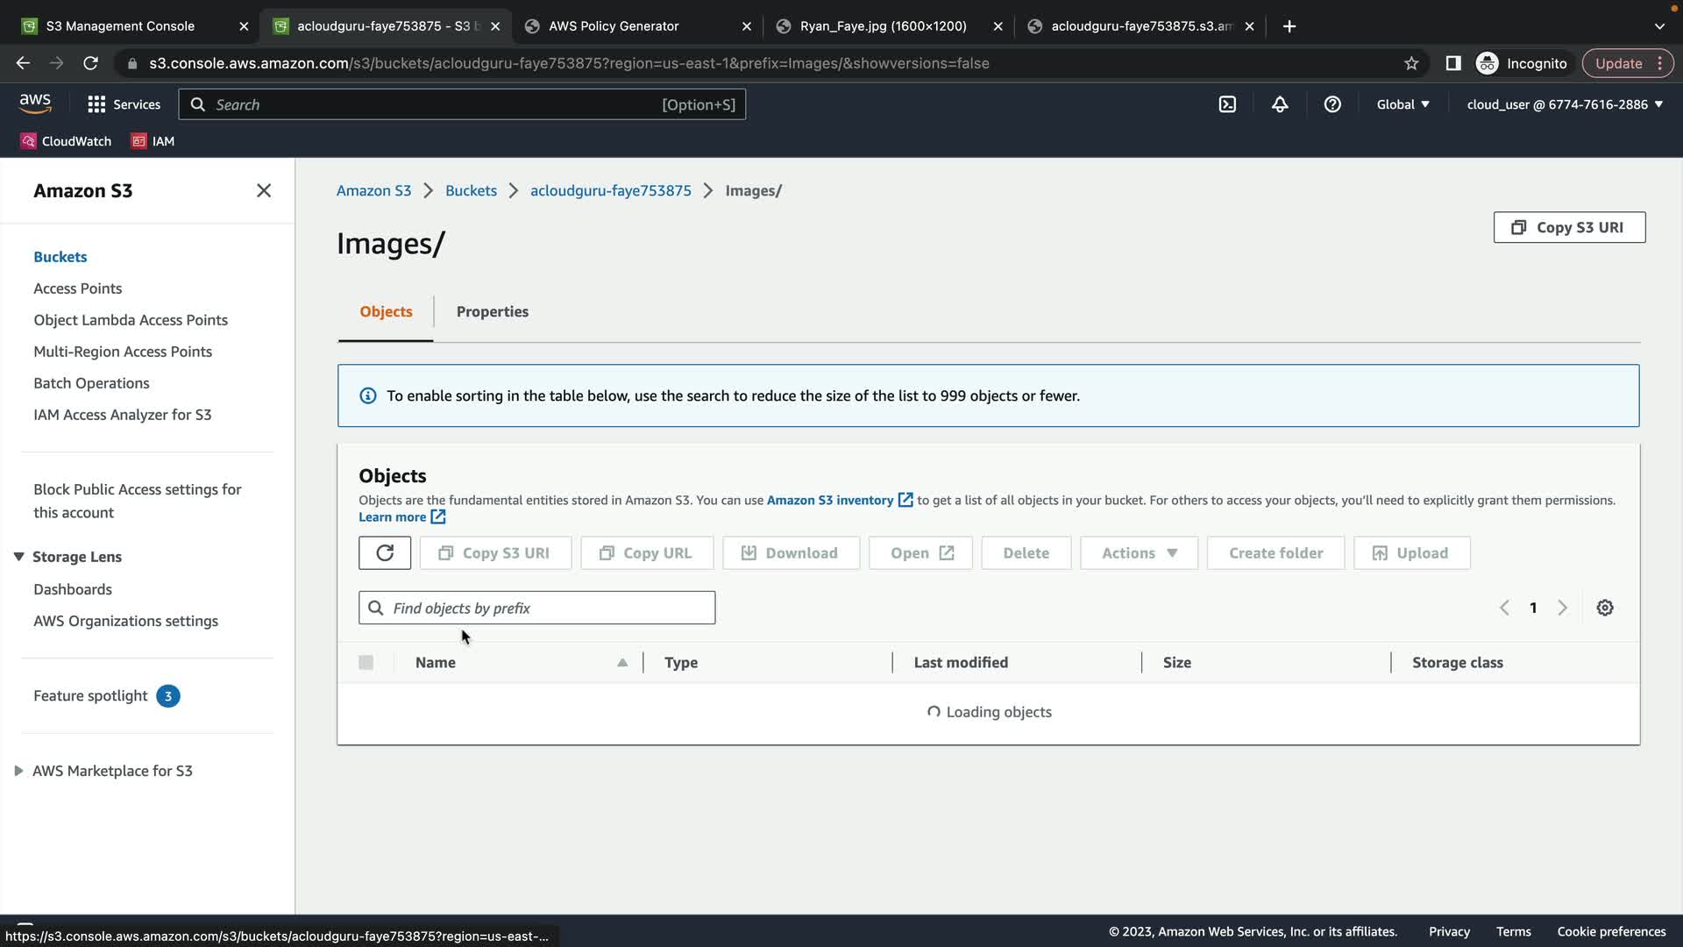Click the notifications bell icon

pos(1280,104)
